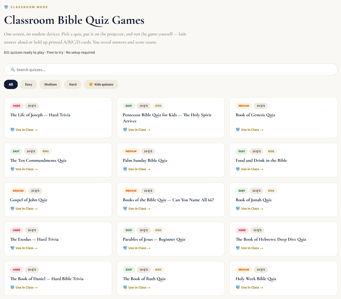Click Use in Class for Life of Joseph
The height and width of the screenshot is (299, 341).
click(24, 130)
